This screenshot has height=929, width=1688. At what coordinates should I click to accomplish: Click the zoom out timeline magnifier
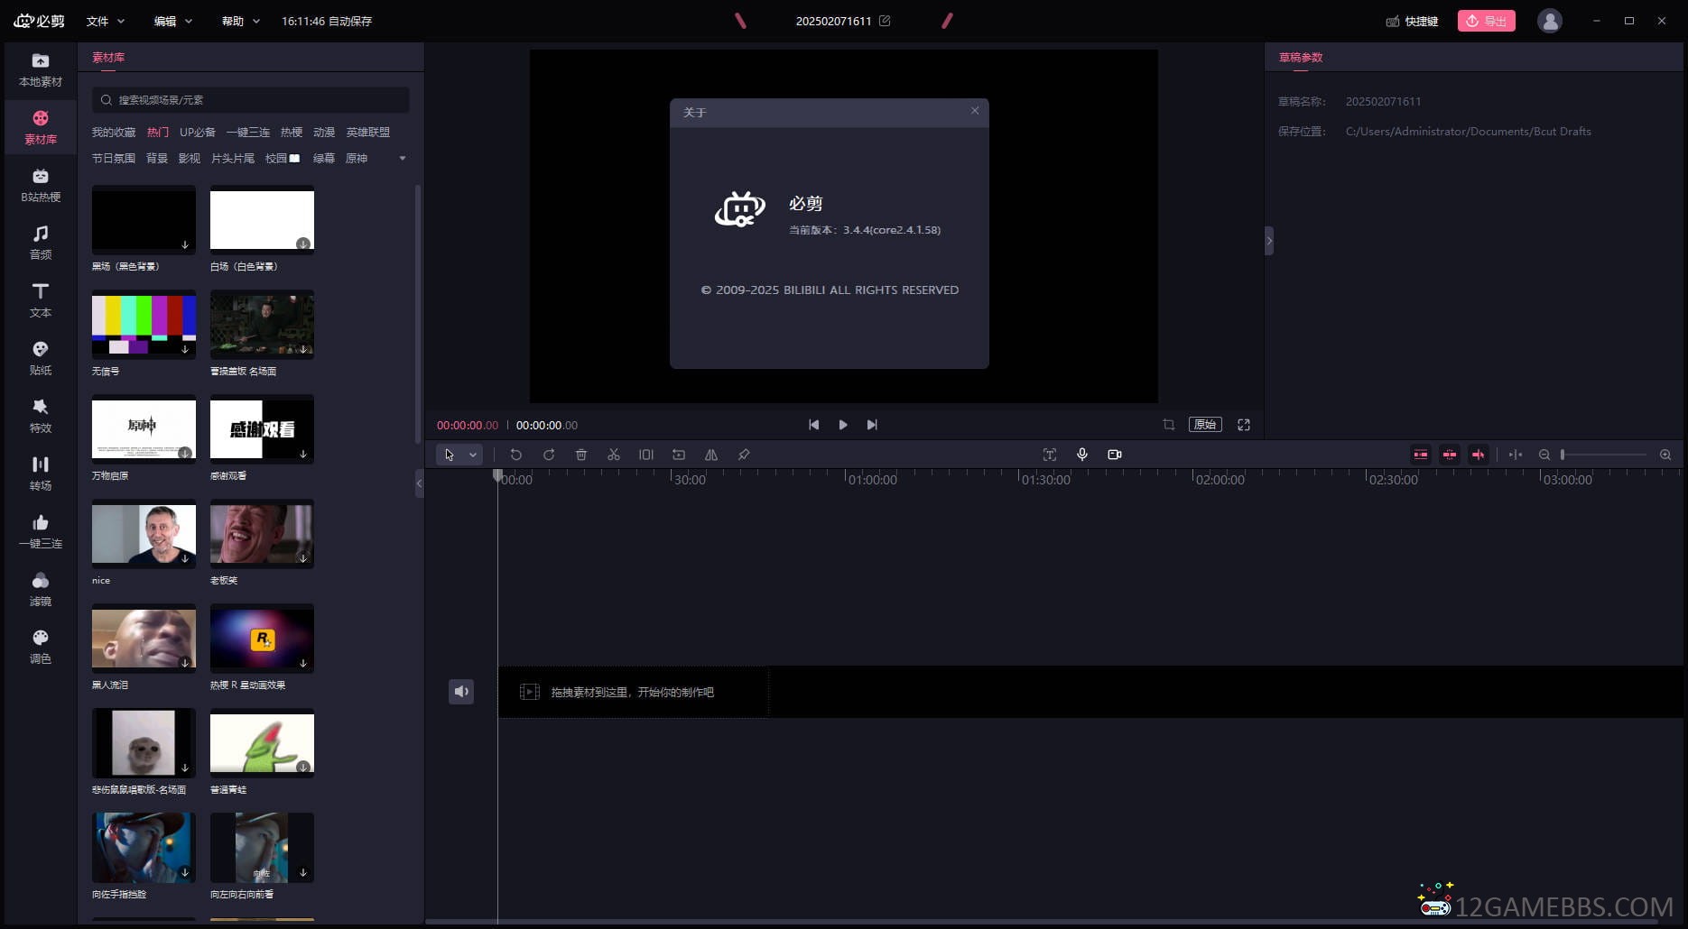(x=1544, y=455)
